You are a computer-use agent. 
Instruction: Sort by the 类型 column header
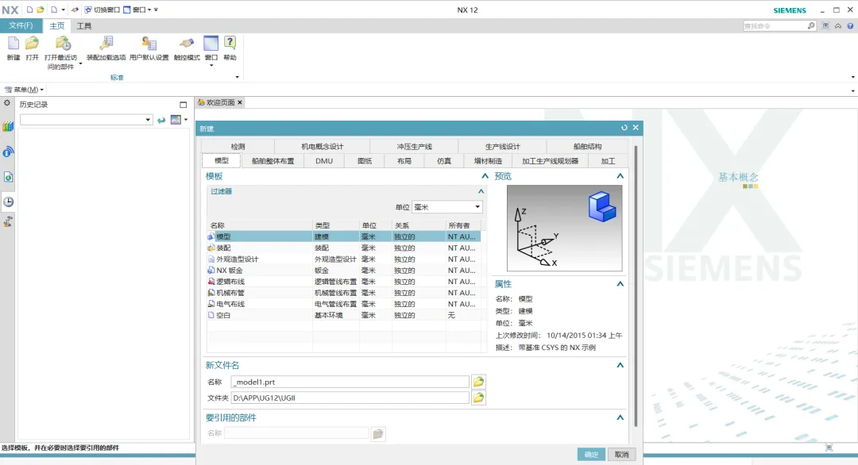click(x=335, y=225)
